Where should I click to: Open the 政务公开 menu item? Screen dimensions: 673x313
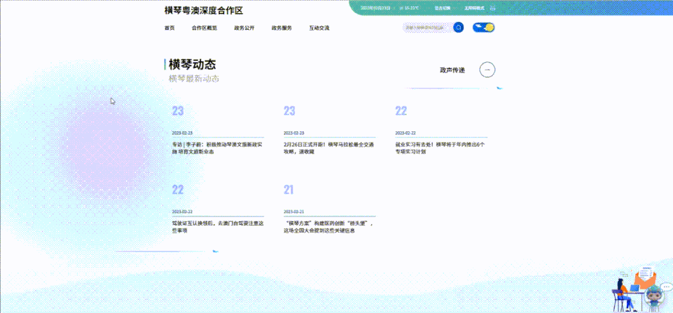coord(244,28)
